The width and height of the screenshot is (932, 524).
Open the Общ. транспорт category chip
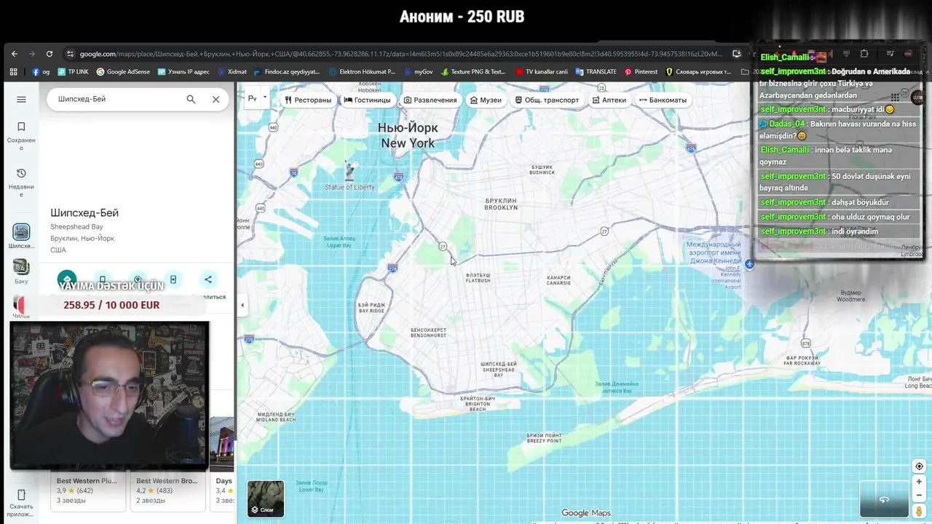click(547, 100)
